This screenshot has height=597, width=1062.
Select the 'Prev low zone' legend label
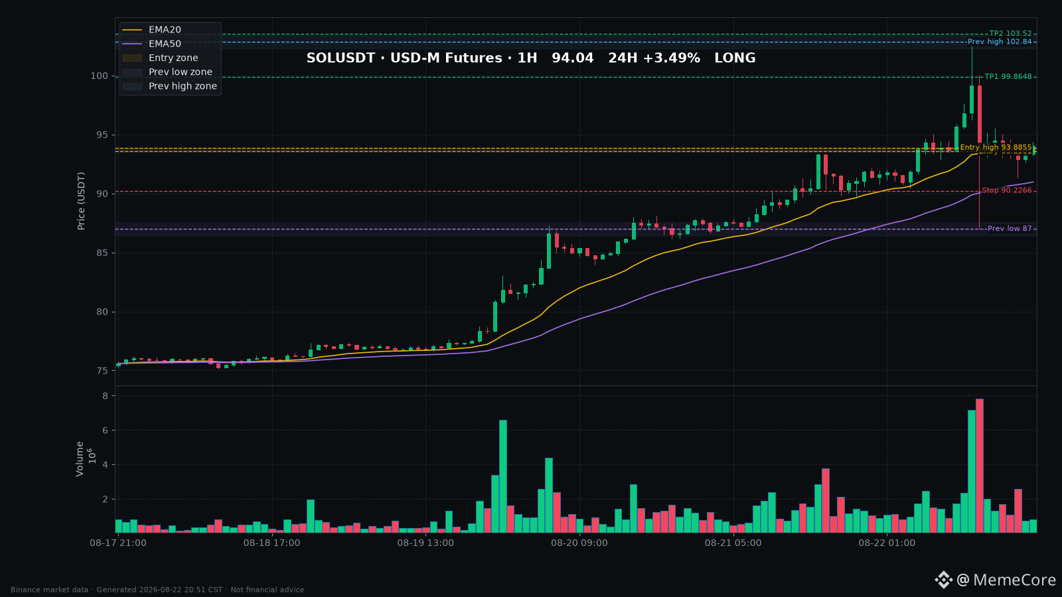tap(181, 72)
